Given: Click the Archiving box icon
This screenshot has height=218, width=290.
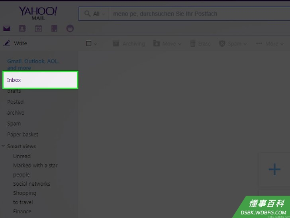Looking at the screenshot, I should (x=116, y=44).
